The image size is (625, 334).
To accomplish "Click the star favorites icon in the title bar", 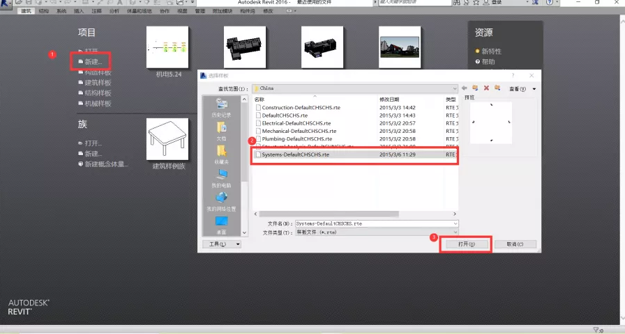I will (x=476, y=2).
